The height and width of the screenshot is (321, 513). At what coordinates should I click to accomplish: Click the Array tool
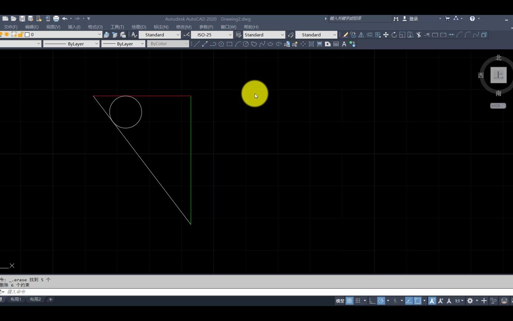(378, 35)
